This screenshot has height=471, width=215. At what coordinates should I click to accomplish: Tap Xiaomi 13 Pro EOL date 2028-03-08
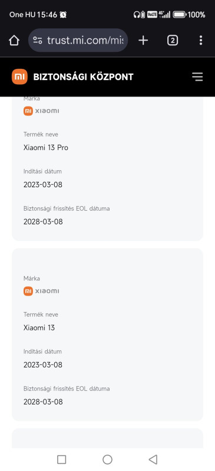[43, 222]
